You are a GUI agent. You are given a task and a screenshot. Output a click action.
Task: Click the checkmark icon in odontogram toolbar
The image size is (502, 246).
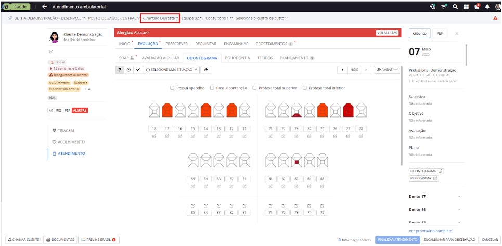pyautogui.click(x=138, y=69)
